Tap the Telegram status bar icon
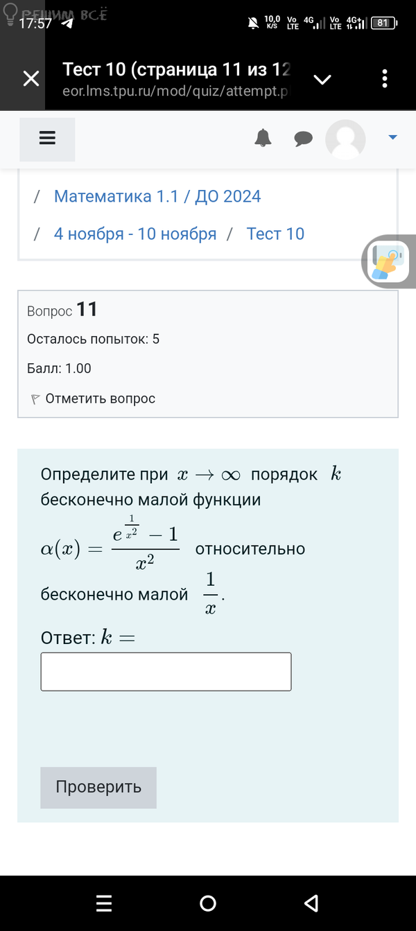 (67, 23)
